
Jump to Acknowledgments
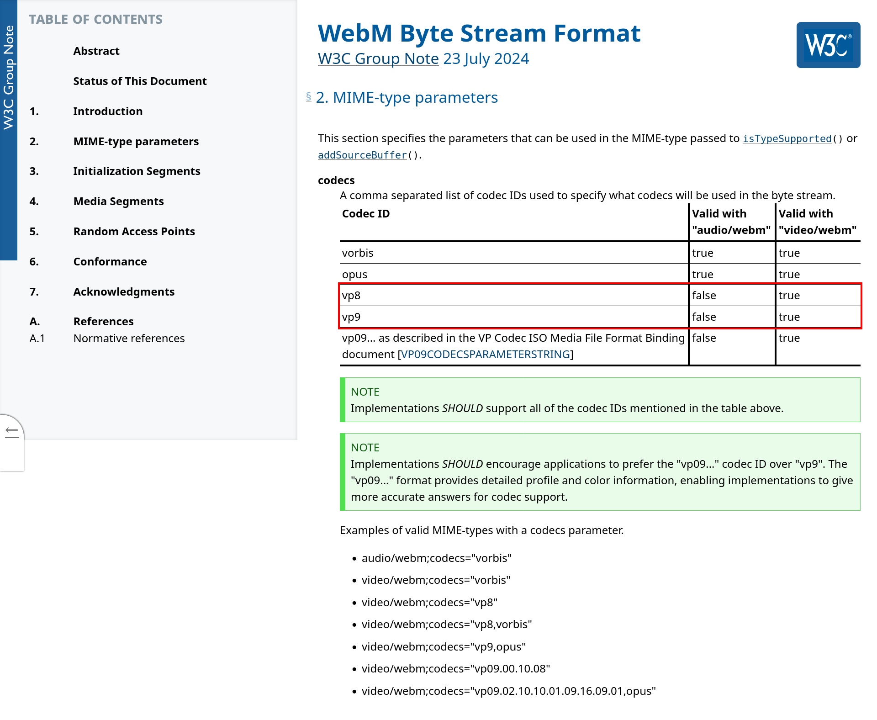click(x=124, y=292)
